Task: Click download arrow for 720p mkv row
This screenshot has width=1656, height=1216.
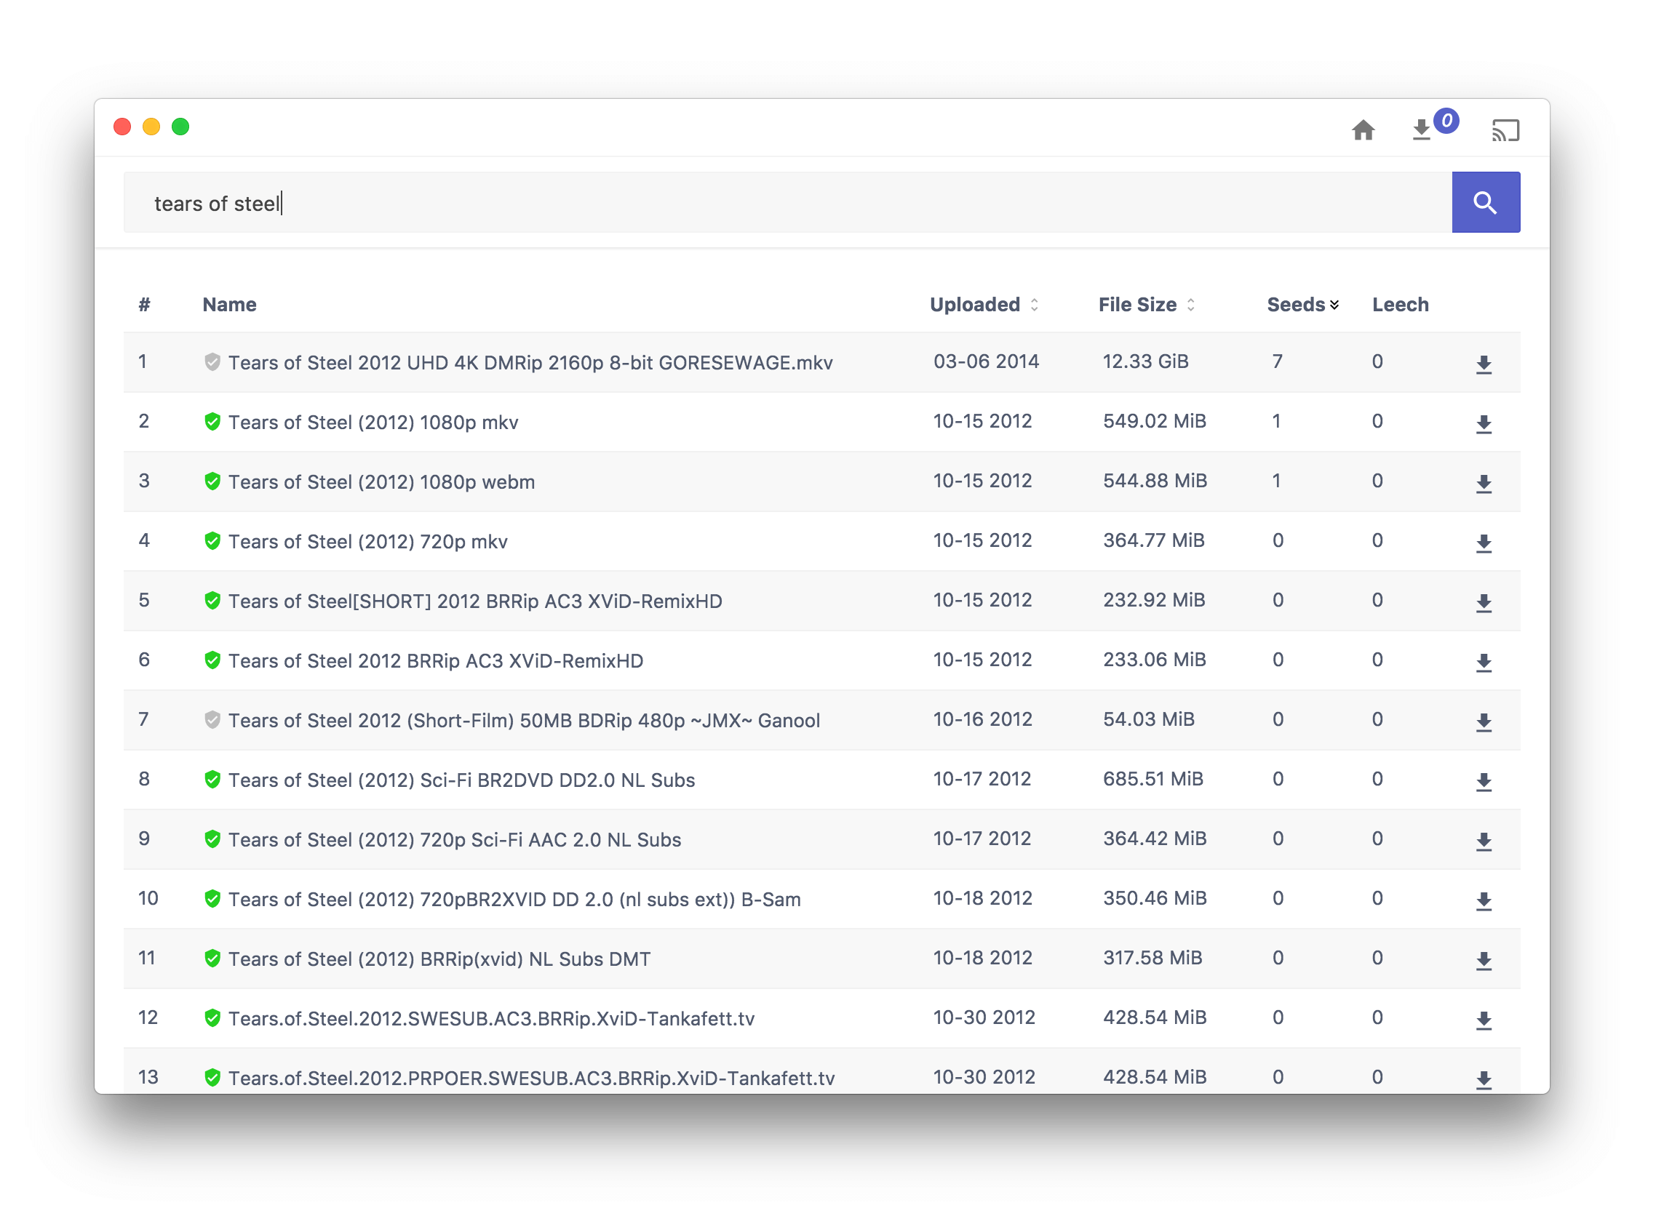Action: pos(1483,543)
